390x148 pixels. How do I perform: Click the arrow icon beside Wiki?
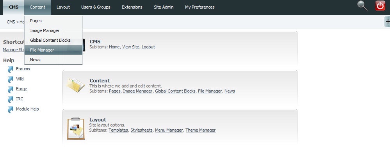click(x=11, y=79)
